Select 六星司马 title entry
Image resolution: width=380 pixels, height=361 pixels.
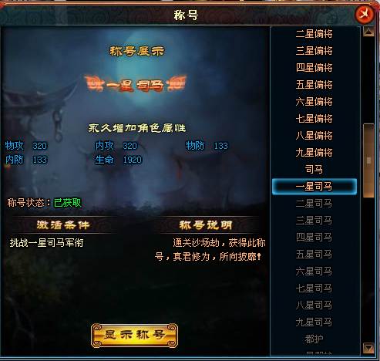click(314, 272)
